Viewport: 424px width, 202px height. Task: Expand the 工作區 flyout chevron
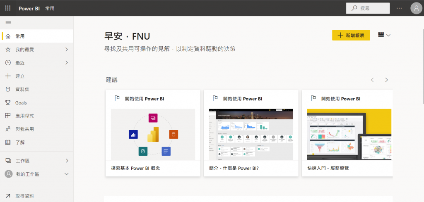click(67, 161)
